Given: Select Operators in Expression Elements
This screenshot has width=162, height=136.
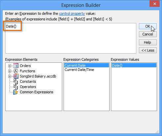Looking at the screenshot, I should [28, 87].
